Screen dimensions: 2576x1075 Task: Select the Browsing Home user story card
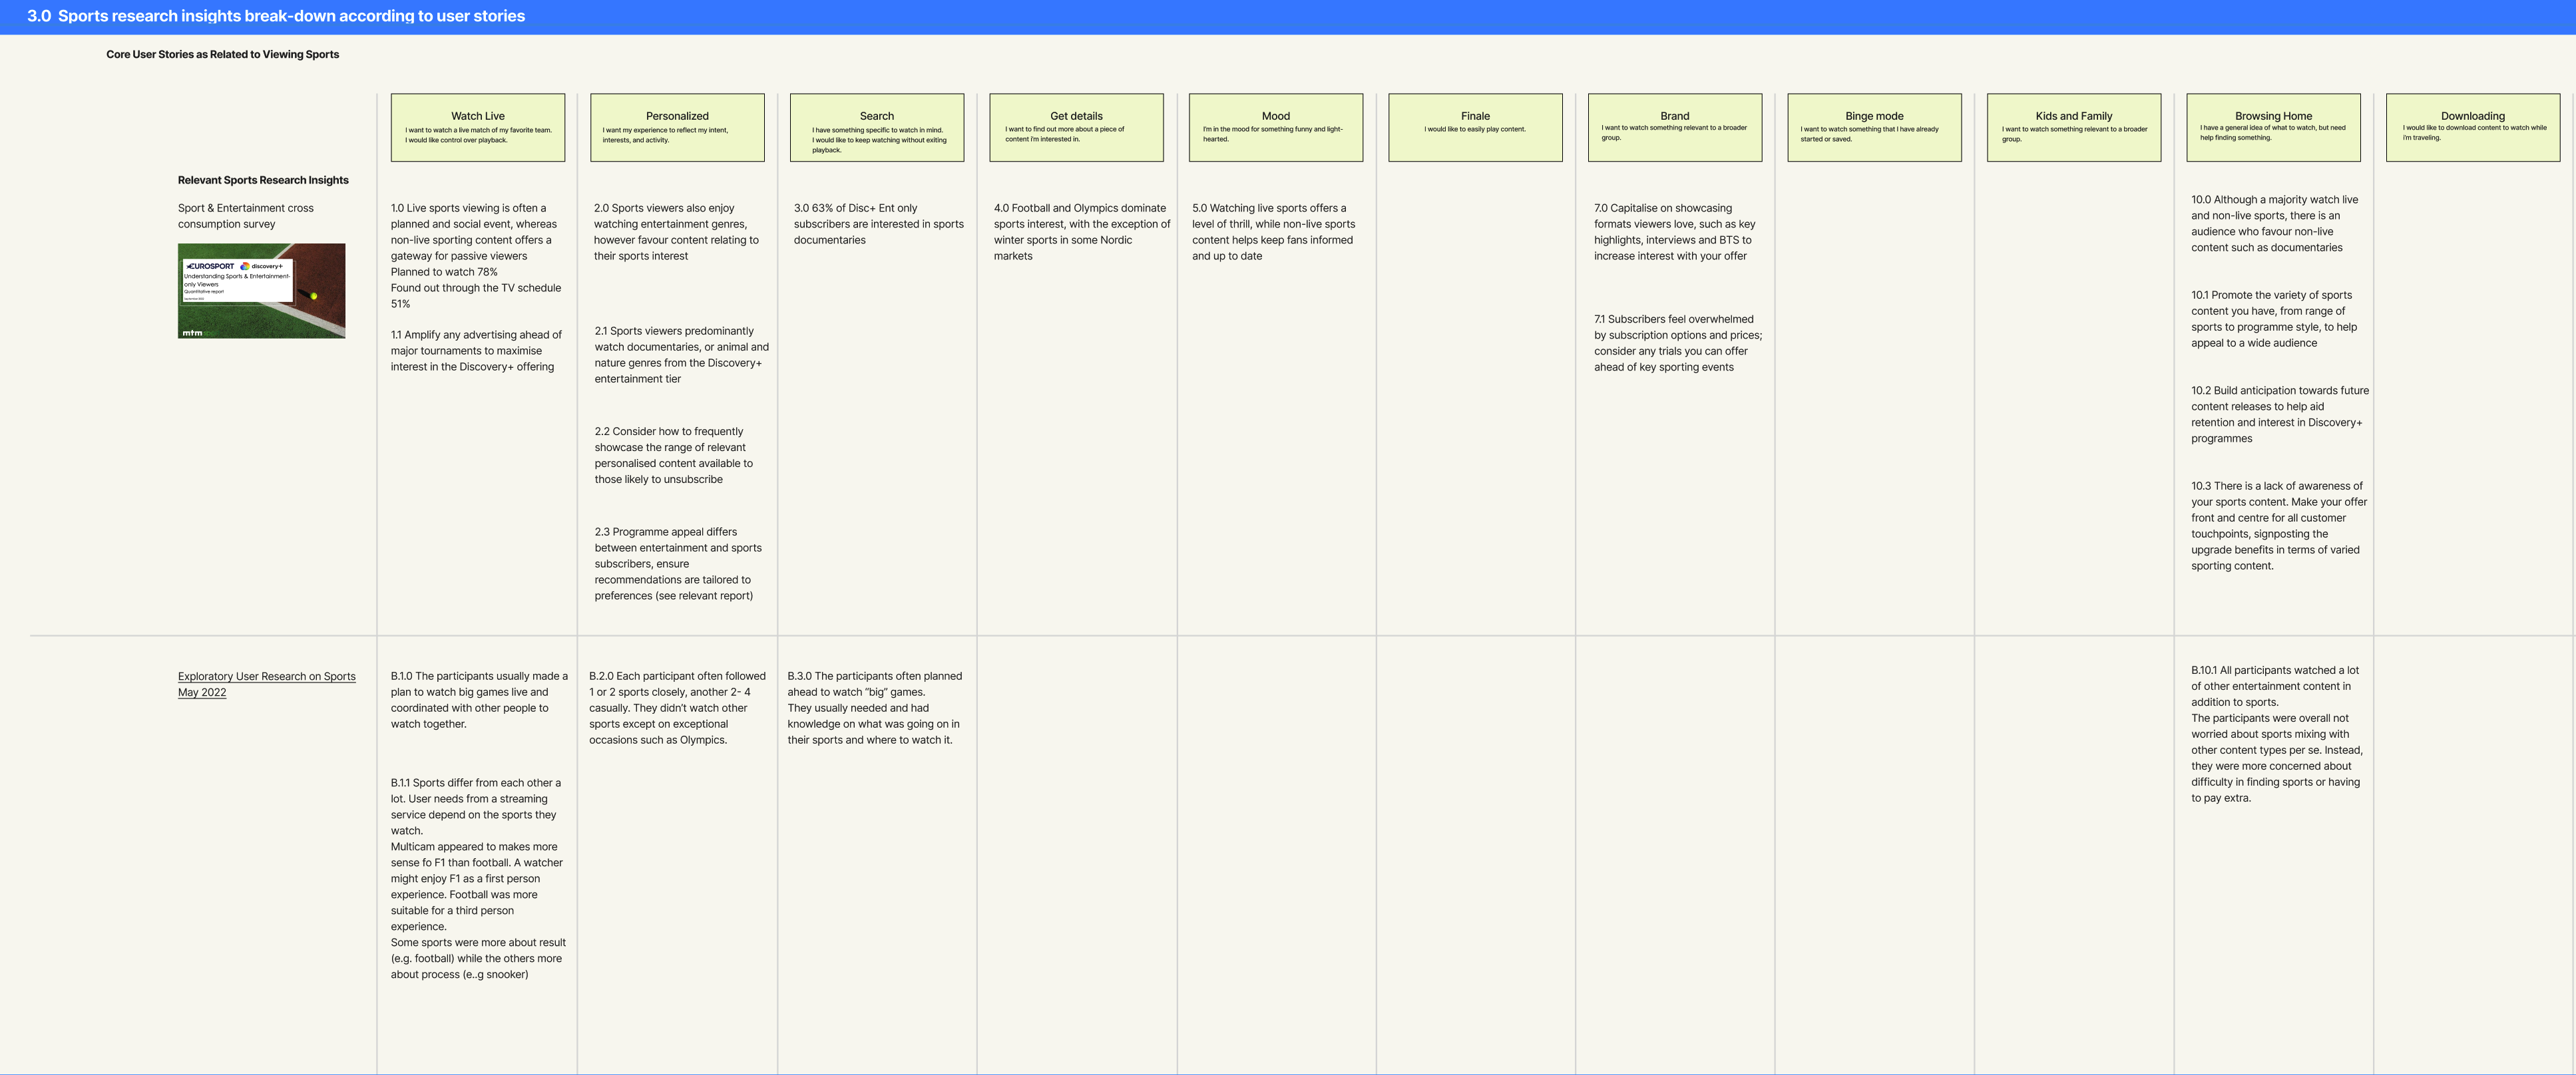tap(2273, 128)
